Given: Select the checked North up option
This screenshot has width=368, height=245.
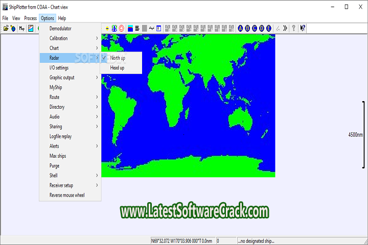Looking at the screenshot, I should [x=118, y=58].
